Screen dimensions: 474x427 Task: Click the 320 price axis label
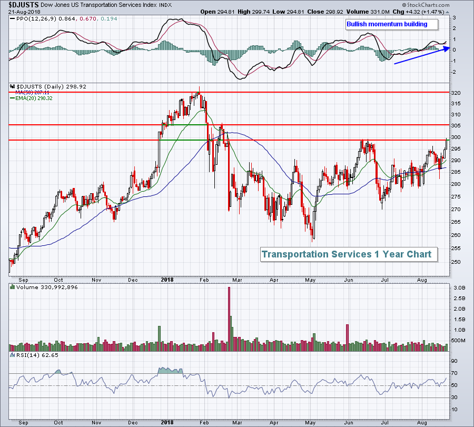point(456,93)
